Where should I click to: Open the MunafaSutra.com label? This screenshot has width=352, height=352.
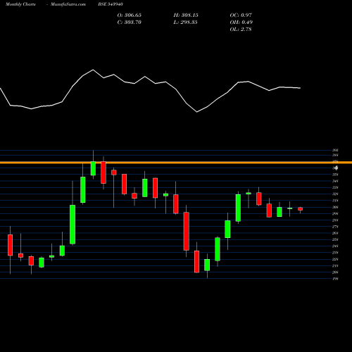coord(68,4)
